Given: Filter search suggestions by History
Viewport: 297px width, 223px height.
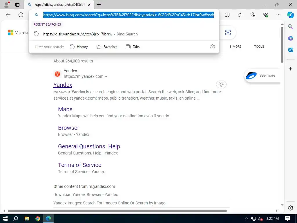Looking at the screenshot, I should [x=79, y=47].
